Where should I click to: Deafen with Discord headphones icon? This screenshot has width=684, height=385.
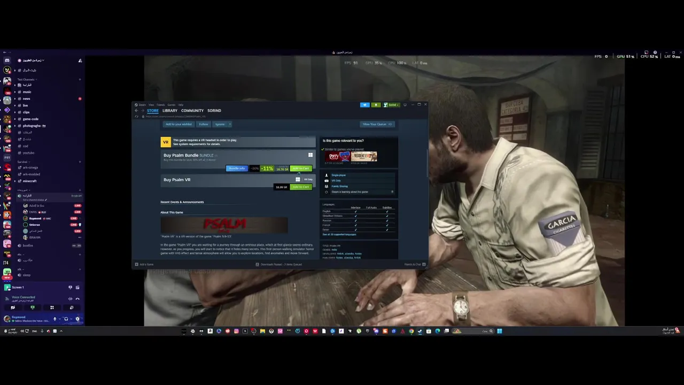click(x=66, y=319)
